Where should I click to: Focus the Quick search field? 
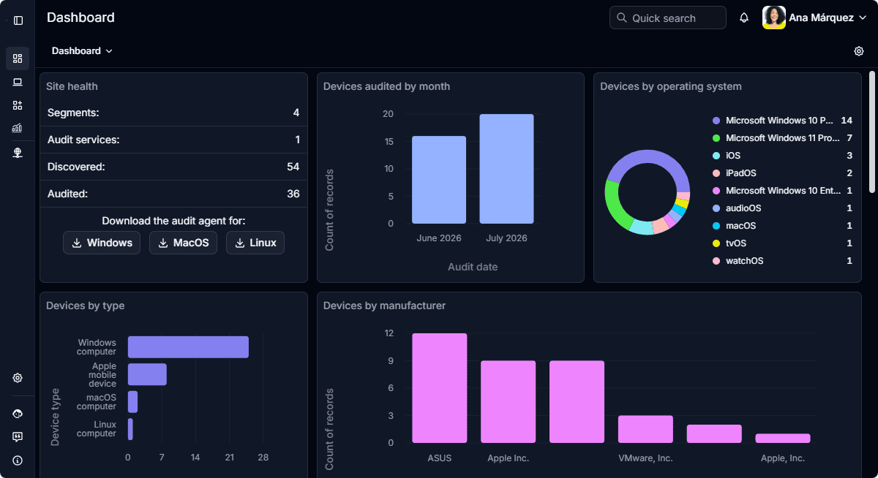668,18
